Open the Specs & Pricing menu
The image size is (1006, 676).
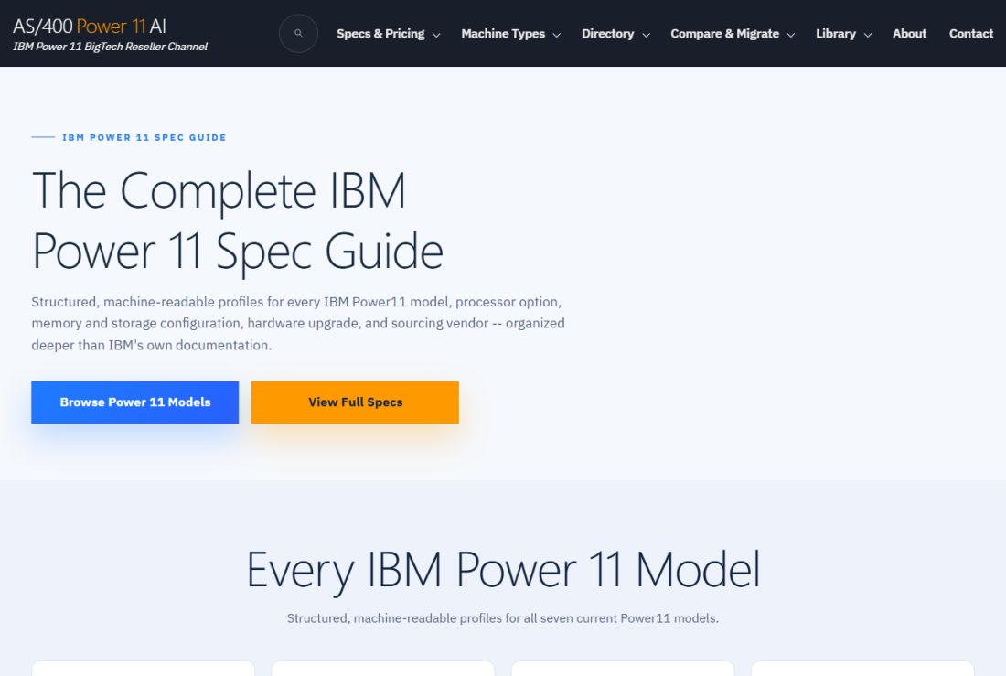coord(380,33)
